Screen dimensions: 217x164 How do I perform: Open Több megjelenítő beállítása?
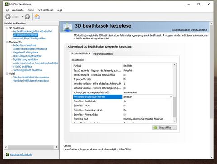[27, 70]
